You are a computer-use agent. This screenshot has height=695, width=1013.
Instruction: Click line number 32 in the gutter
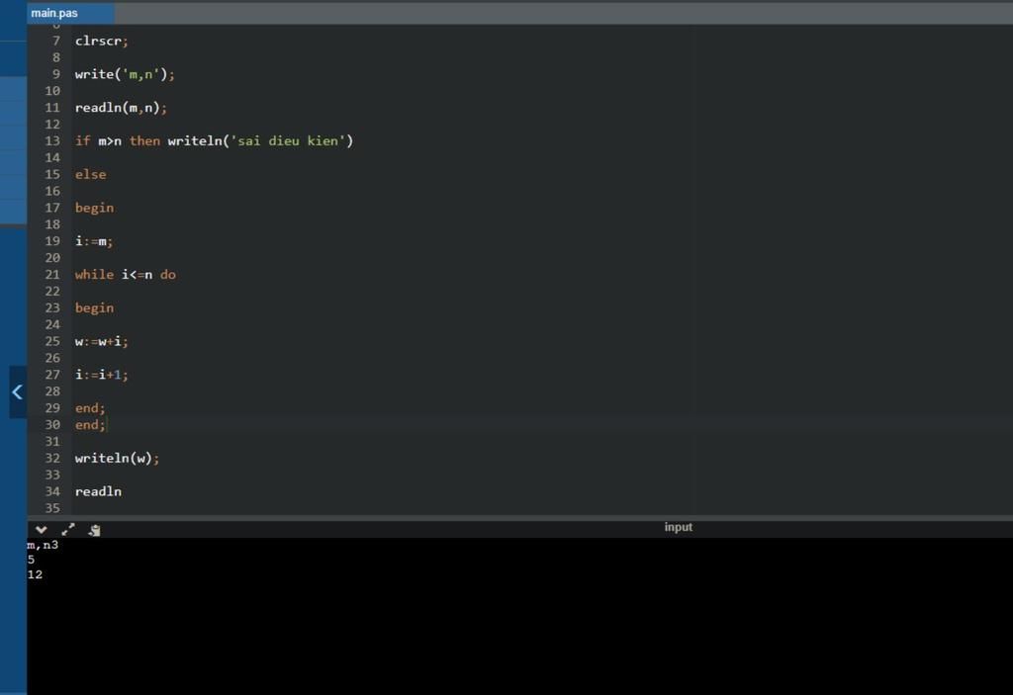[52, 458]
